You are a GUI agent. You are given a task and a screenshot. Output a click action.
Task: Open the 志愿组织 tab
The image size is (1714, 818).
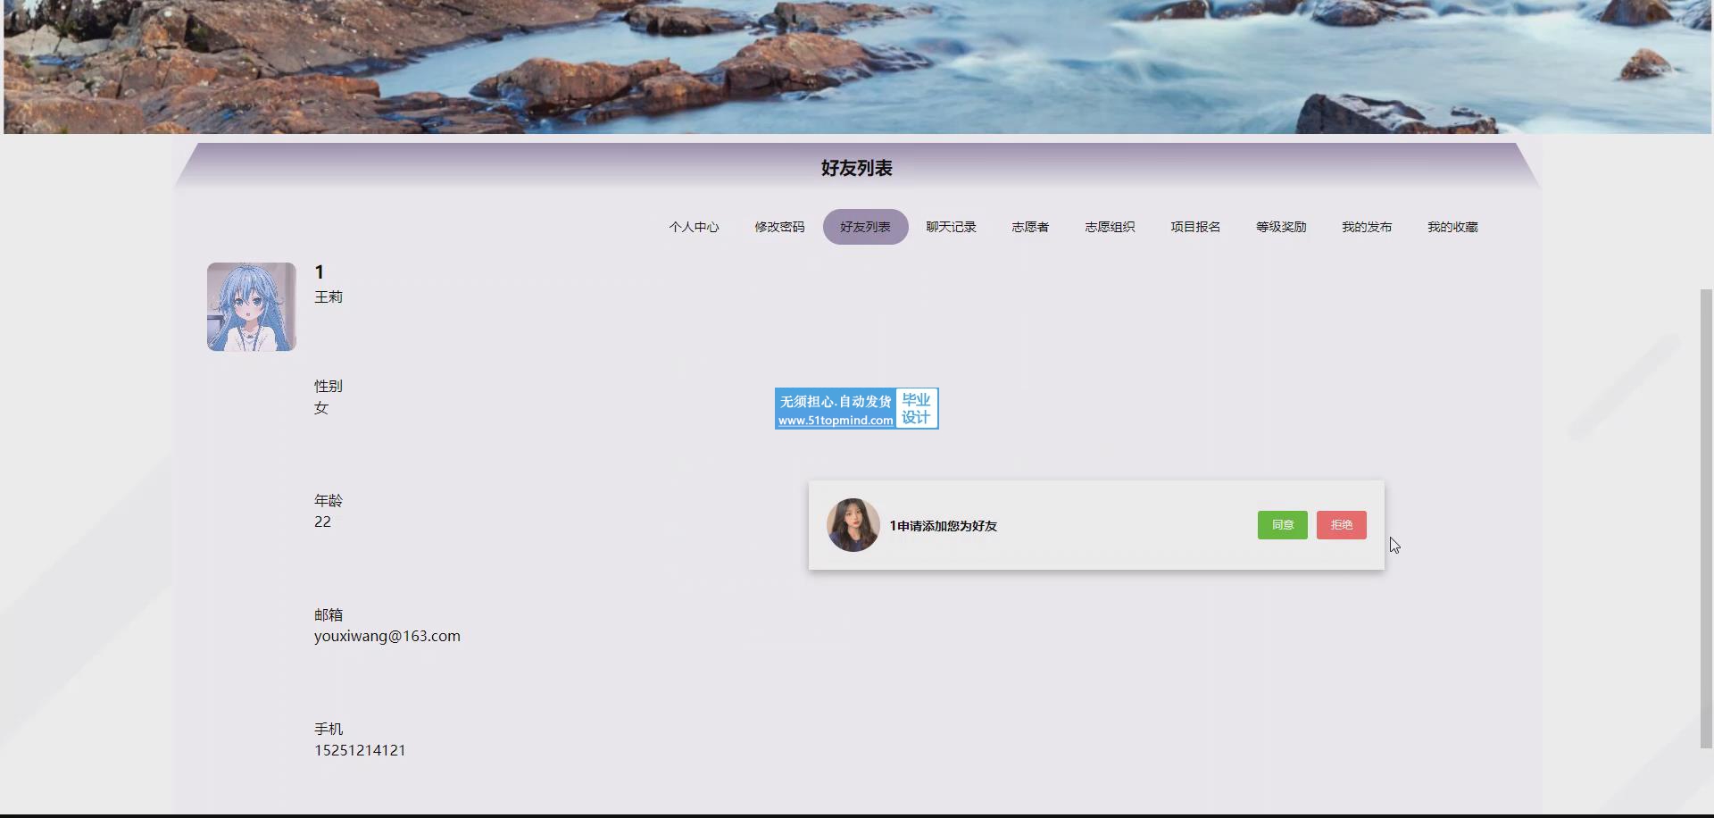click(x=1110, y=227)
